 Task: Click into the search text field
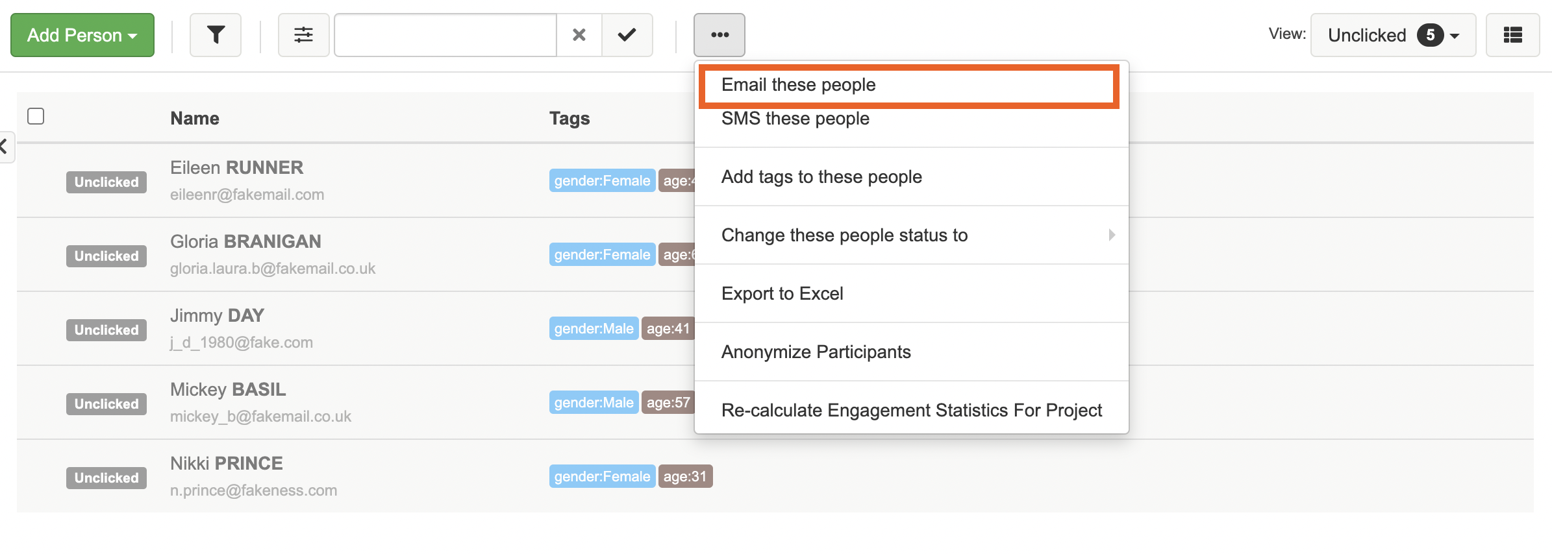tap(445, 35)
